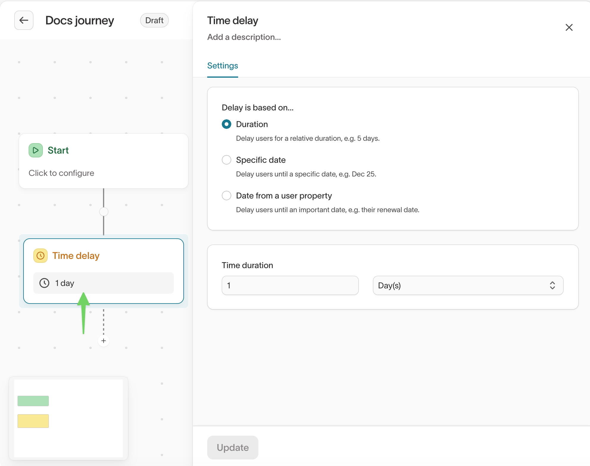Click the yellow block in minimap
The width and height of the screenshot is (590, 466).
[33, 421]
